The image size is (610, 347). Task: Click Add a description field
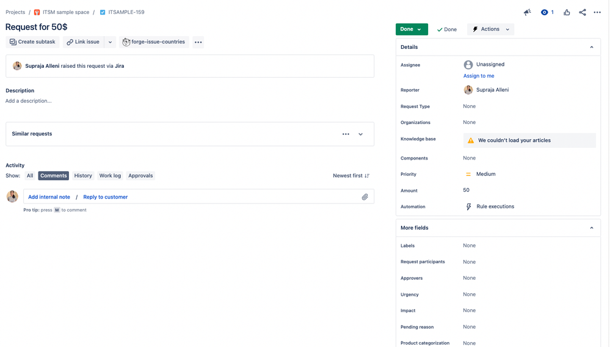(29, 101)
